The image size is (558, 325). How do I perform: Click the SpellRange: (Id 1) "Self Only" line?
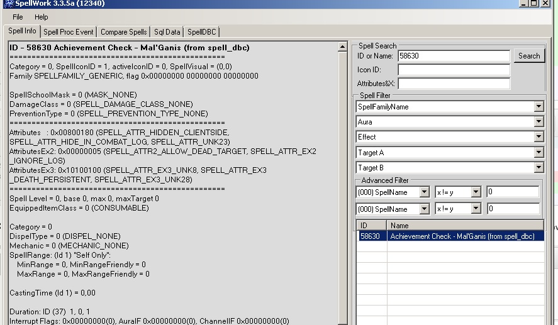60,255
